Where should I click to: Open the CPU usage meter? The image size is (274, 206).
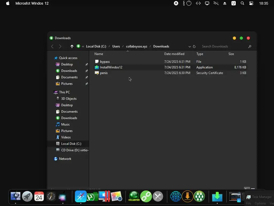[x=187, y=3]
